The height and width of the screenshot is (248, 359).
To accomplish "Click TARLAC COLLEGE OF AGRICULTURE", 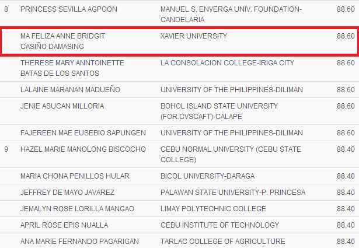I will click(223, 242).
